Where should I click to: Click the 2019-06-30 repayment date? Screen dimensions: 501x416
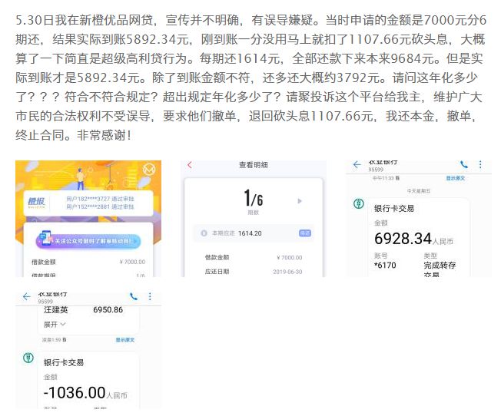pos(287,272)
